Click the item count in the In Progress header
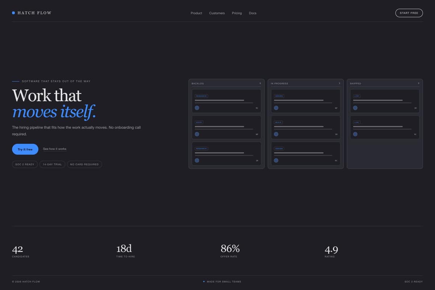435x290 pixels. click(339, 83)
